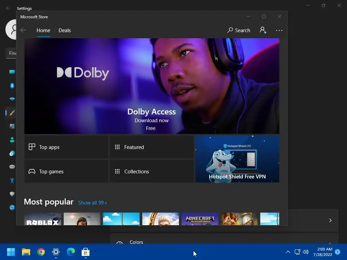Click the Settings window back arrow
The height and width of the screenshot is (260, 347).
tap(8, 8)
